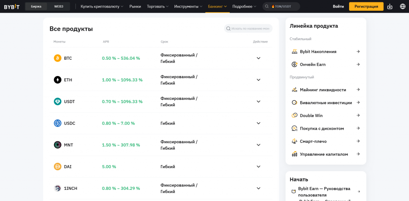This screenshot has height=201, width=409.
Task: Open the Майнинг ликвидности product link
Action: (x=323, y=90)
